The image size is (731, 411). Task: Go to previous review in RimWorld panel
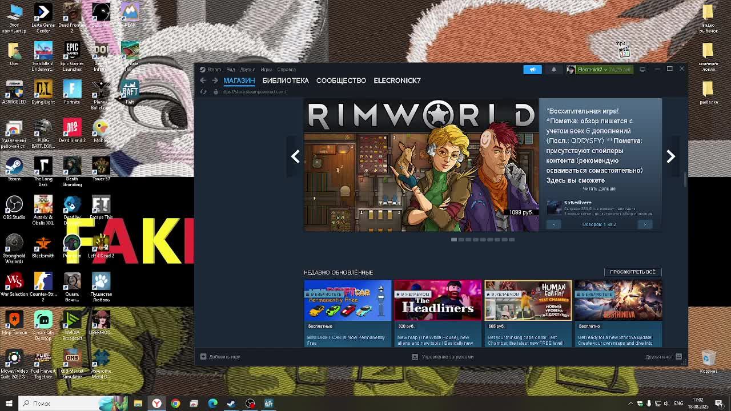pos(553,224)
